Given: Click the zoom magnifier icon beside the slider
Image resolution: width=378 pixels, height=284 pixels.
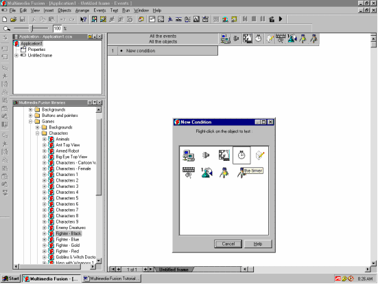Looking at the screenshot, I should [x=6, y=28].
